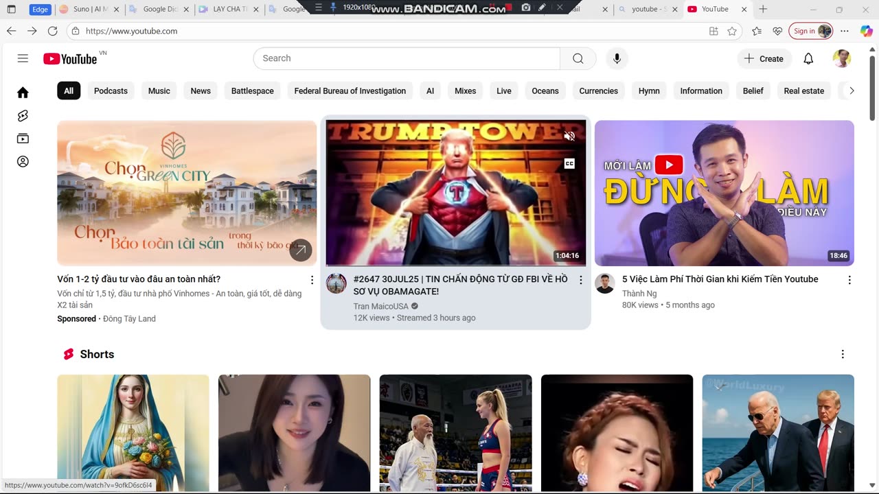Open Thành Ng channel avatar
Image resolution: width=879 pixels, height=494 pixels.
pyautogui.click(x=604, y=283)
